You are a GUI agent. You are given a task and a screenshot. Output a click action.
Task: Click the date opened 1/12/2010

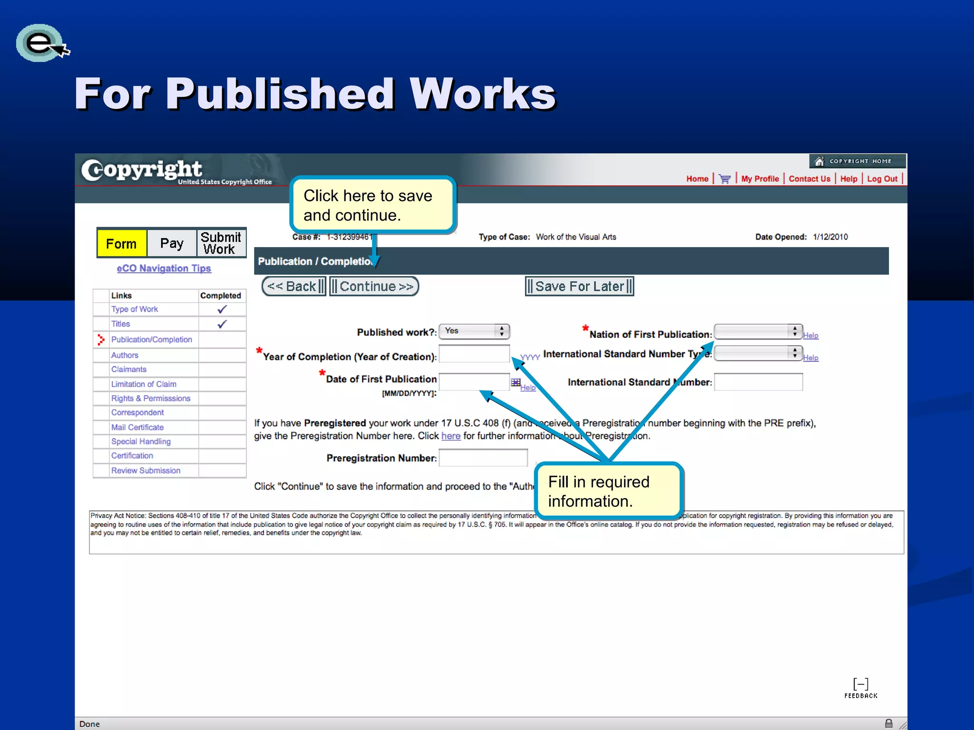(x=830, y=237)
